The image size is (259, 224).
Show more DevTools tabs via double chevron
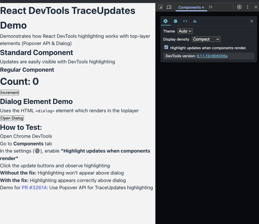point(210,7)
